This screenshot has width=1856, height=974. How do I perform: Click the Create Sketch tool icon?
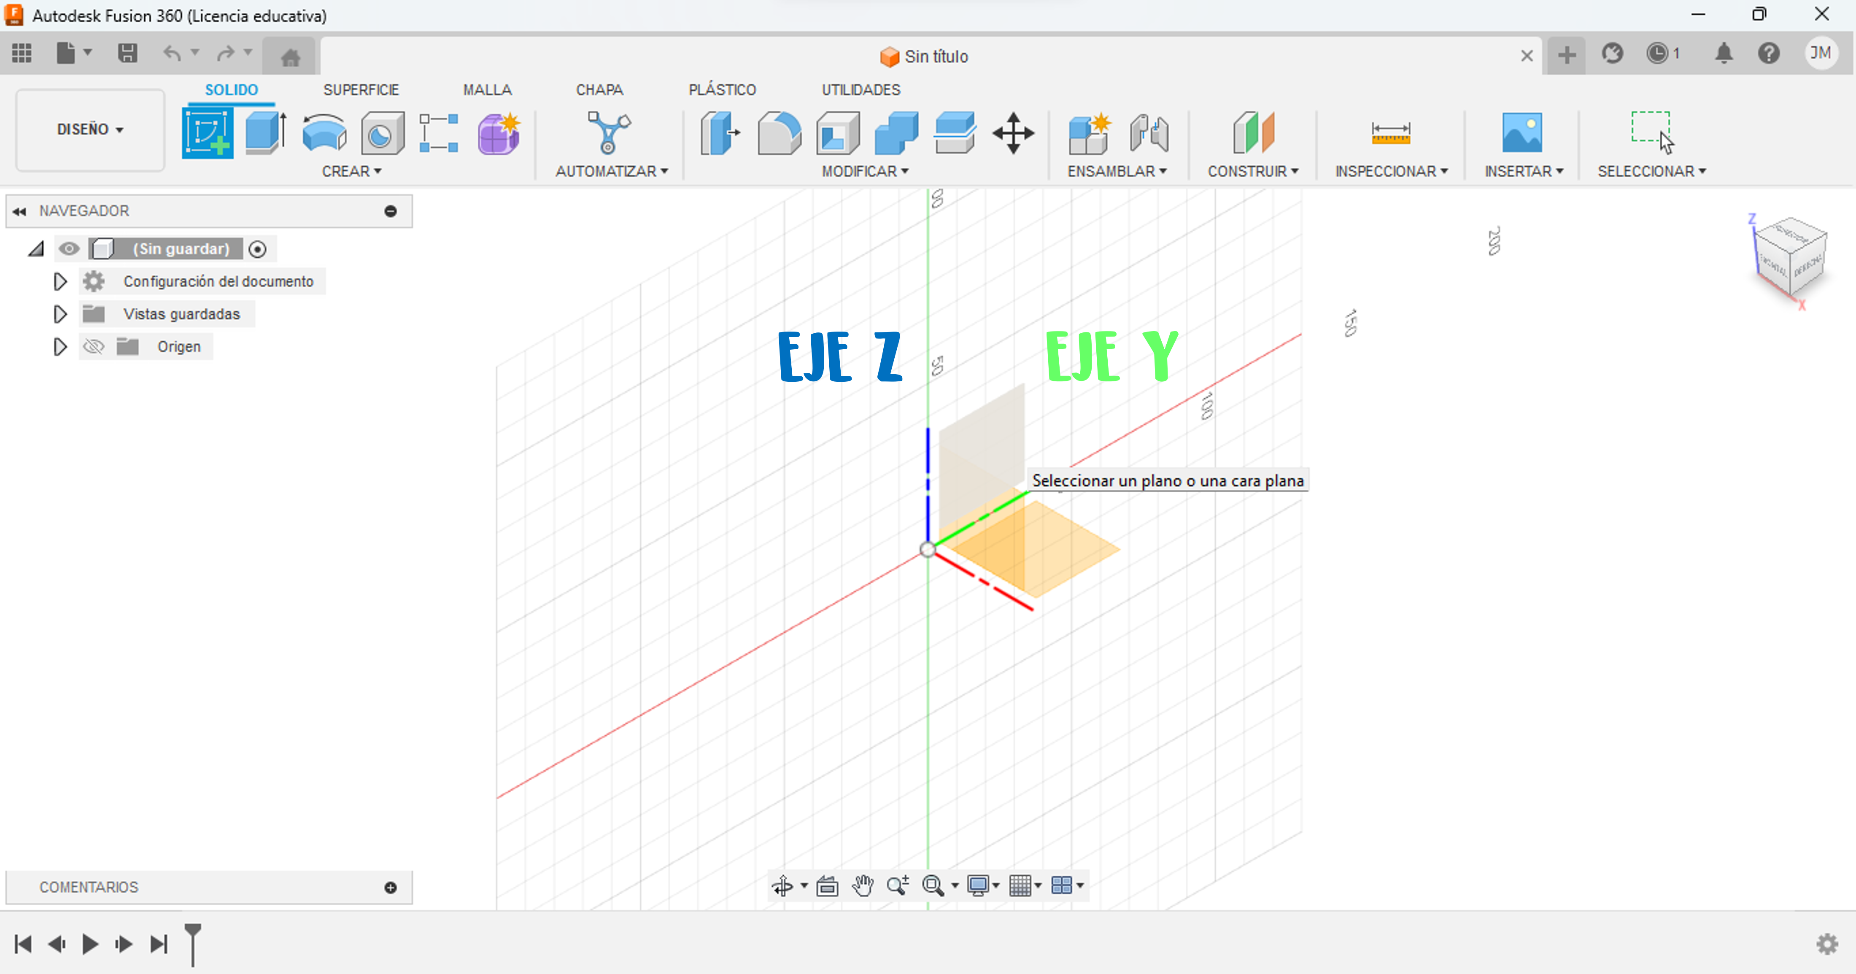(x=208, y=133)
